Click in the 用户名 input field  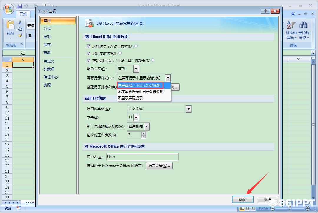click(143, 157)
